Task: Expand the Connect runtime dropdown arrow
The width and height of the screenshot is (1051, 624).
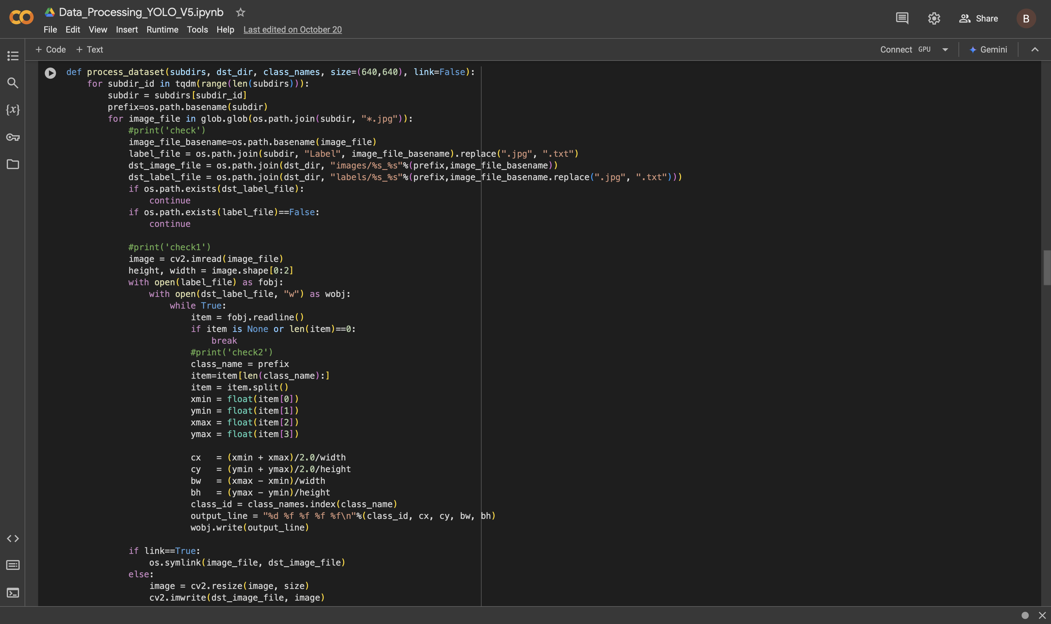Action: (945, 49)
